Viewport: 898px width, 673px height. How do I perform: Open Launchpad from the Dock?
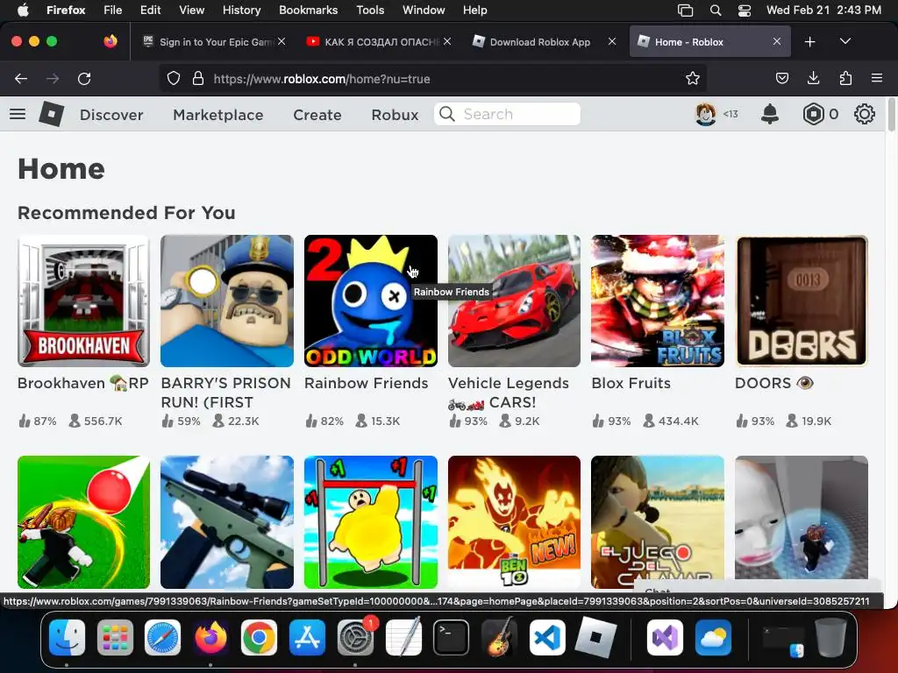click(115, 637)
